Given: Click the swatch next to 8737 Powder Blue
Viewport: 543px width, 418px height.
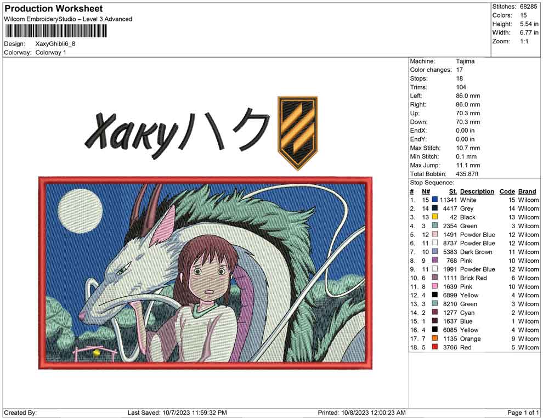Looking at the screenshot, I should click(x=435, y=243).
